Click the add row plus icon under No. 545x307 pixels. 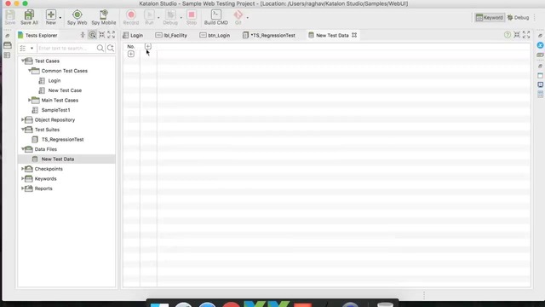tap(131, 54)
